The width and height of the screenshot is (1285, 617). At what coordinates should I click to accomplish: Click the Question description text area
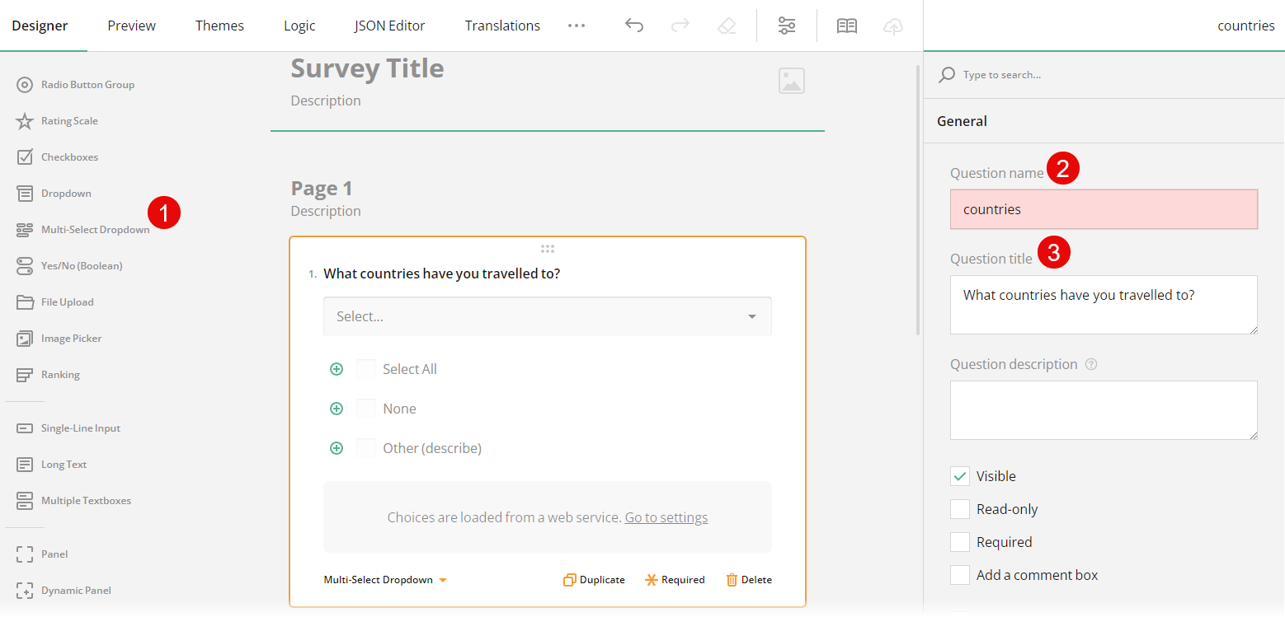[1103, 409]
